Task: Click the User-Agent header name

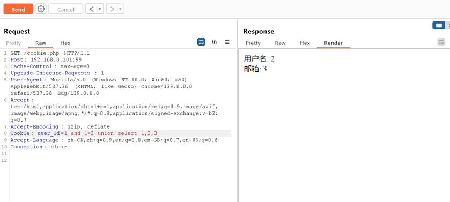Action: click(x=26, y=80)
